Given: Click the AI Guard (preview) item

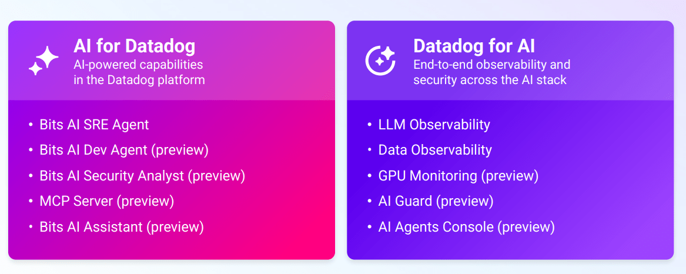Looking at the screenshot, I should [436, 201].
